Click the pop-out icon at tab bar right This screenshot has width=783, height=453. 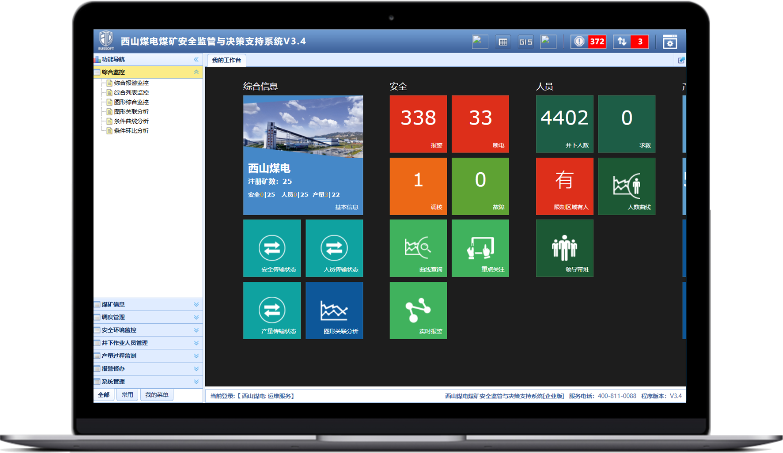pyautogui.click(x=681, y=60)
